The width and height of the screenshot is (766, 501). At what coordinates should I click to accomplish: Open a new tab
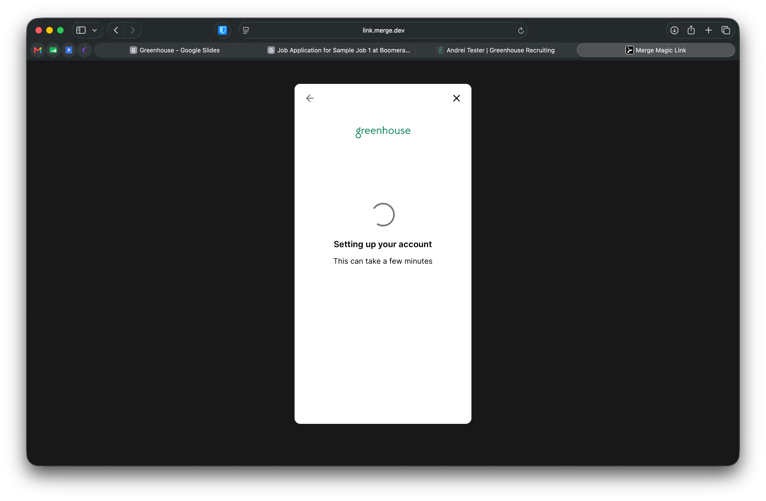[x=708, y=30]
